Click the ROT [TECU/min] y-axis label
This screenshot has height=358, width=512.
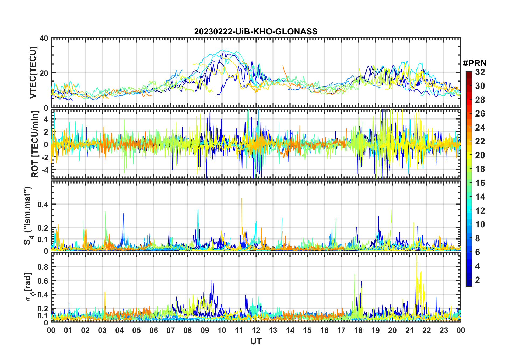35,144
